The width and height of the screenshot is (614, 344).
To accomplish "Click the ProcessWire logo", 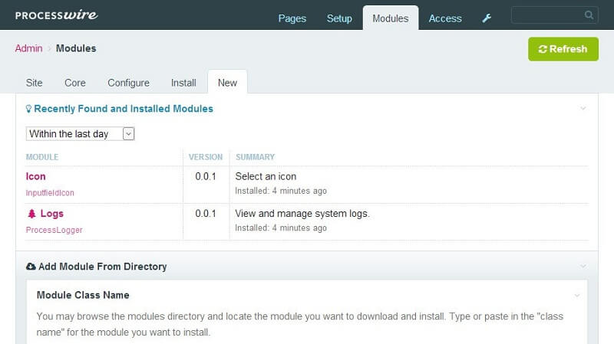I will pos(56,15).
